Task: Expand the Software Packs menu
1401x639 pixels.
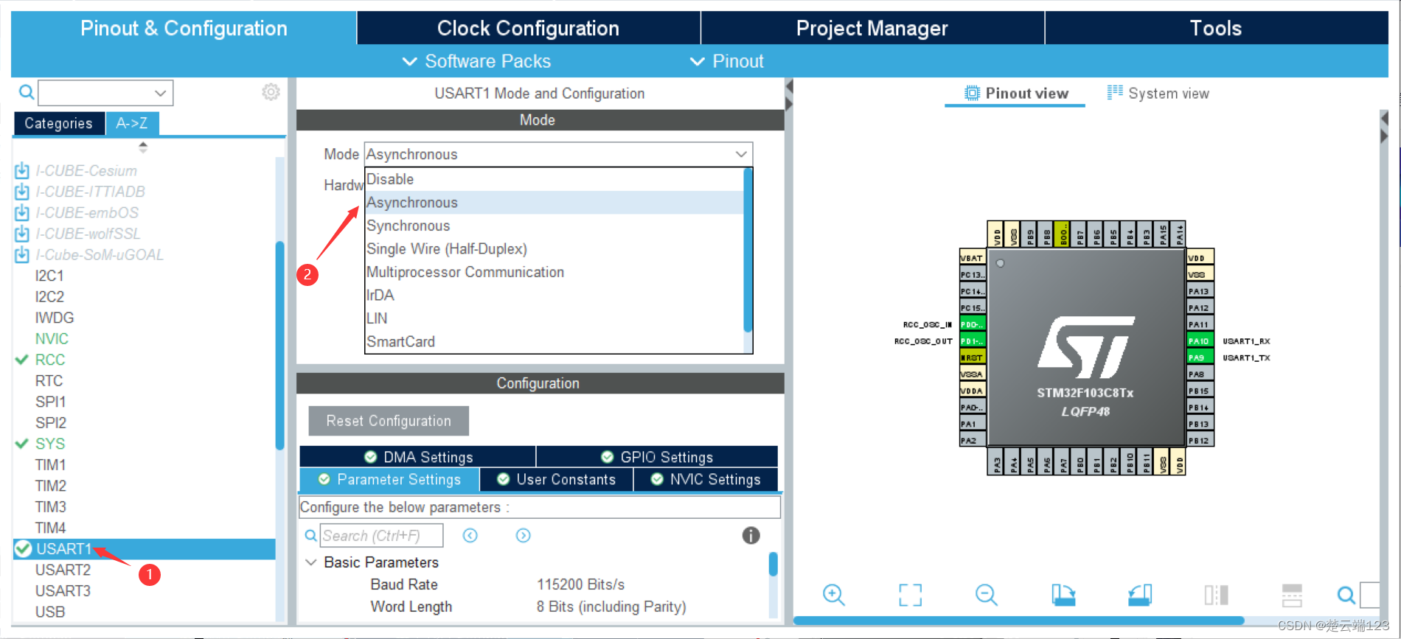Action: 476,61
